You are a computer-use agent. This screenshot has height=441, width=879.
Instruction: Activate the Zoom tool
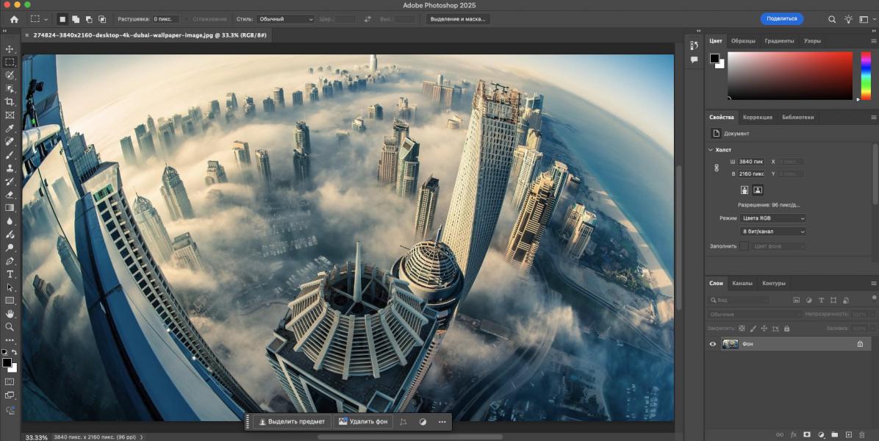tap(10, 327)
